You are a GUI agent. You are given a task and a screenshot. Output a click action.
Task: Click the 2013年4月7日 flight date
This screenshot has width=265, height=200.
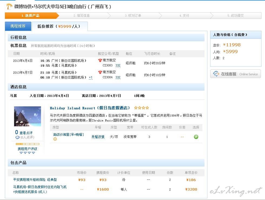pyautogui.click(x=23, y=72)
